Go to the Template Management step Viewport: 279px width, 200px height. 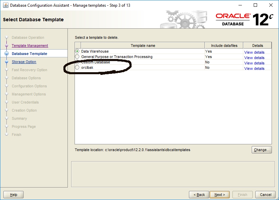click(30, 46)
